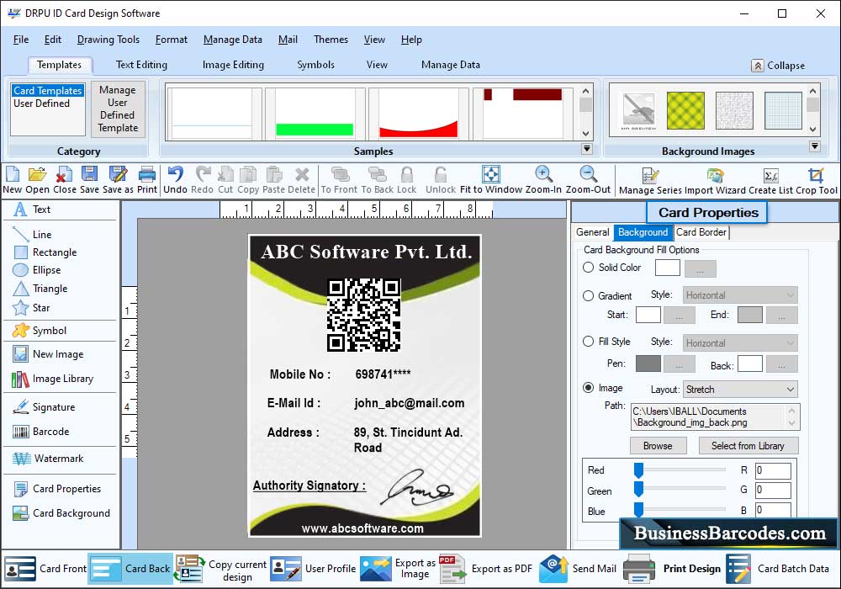The height and width of the screenshot is (589, 841).
Task: Open the File menu
Action: point(21,40)
